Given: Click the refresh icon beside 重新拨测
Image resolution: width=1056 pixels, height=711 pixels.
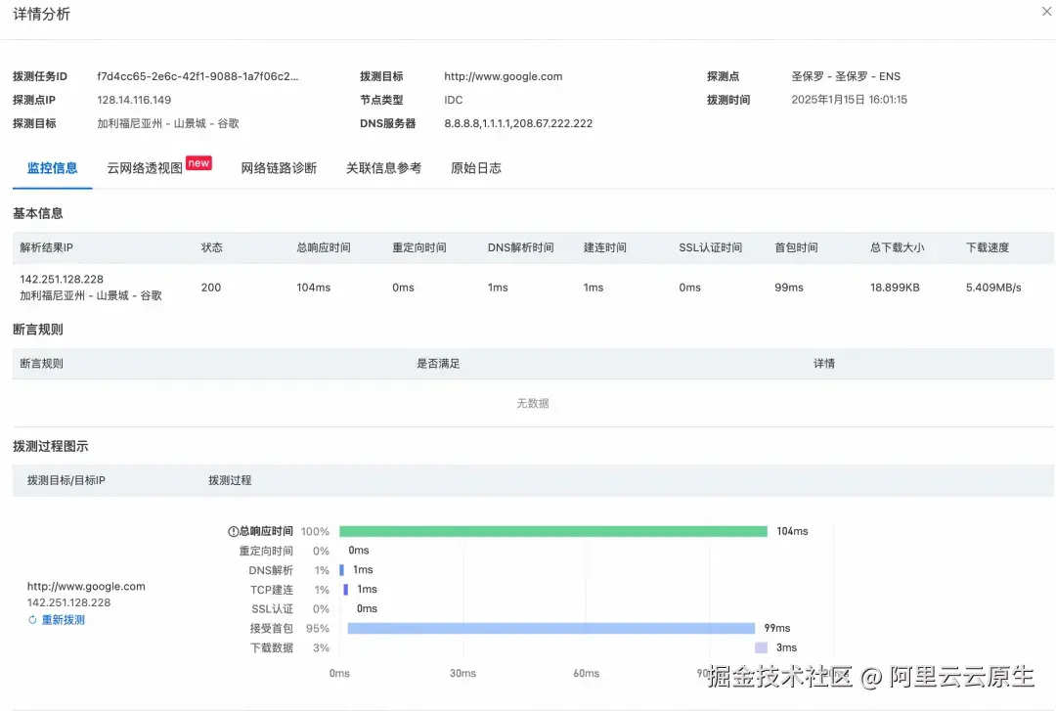Looking at the screenshot, I should pos(32,619).
